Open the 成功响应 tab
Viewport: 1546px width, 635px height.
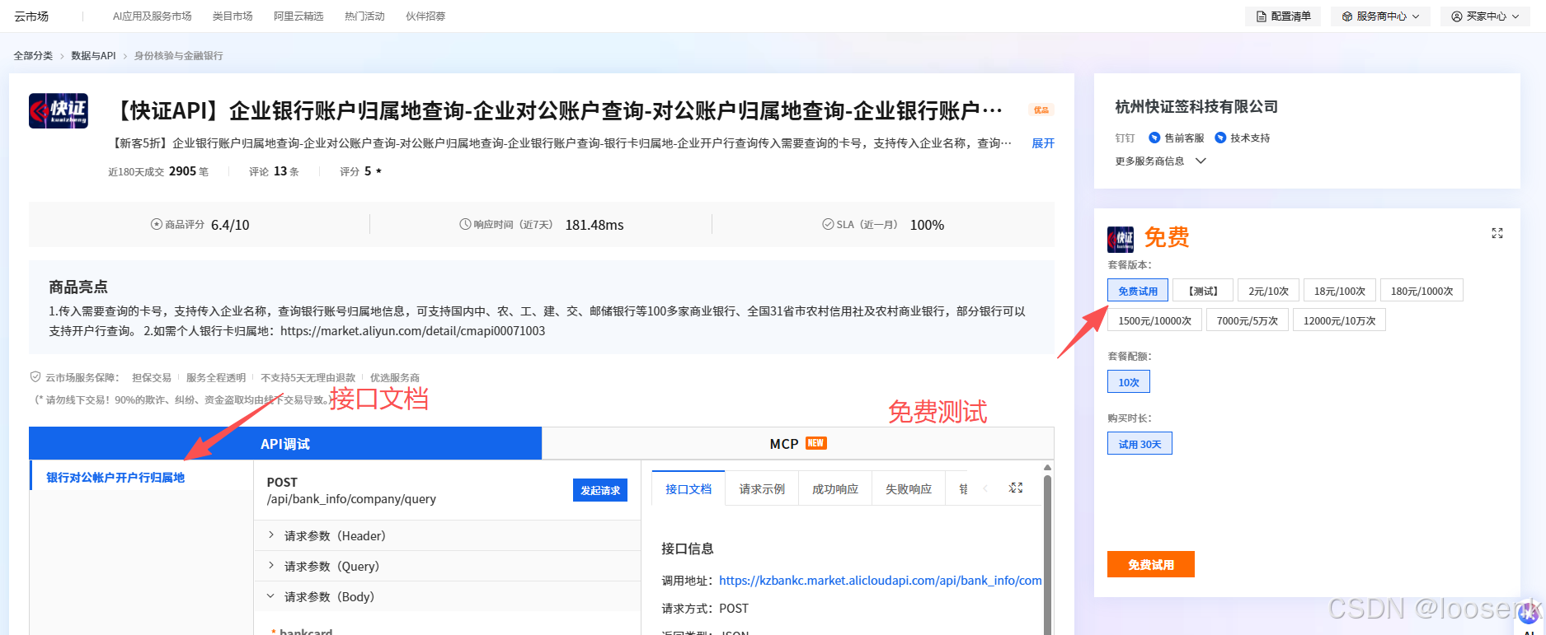835,488
